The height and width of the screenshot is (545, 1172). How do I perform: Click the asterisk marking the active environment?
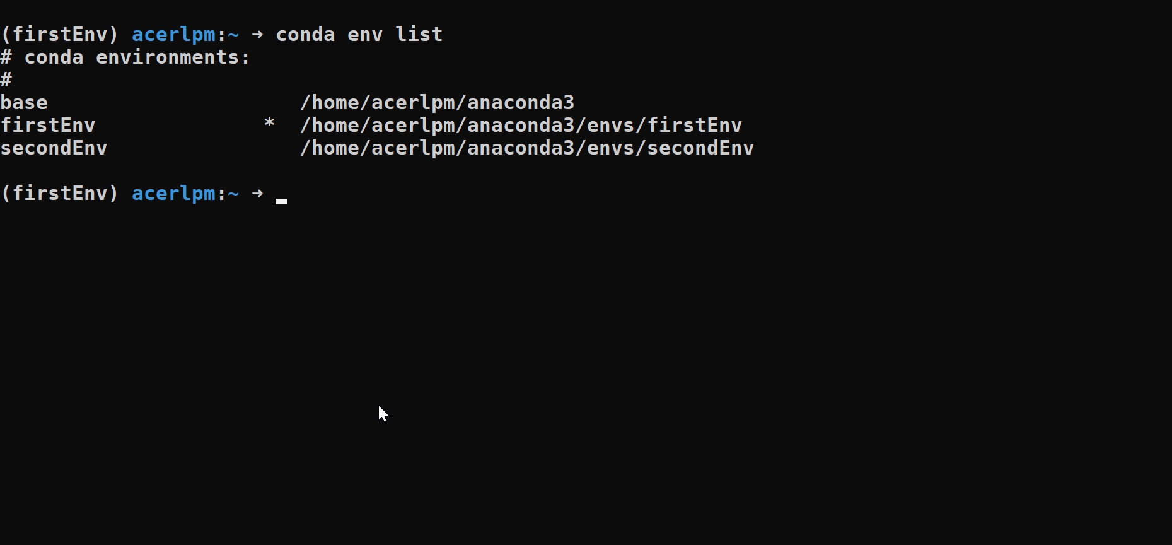269,123
